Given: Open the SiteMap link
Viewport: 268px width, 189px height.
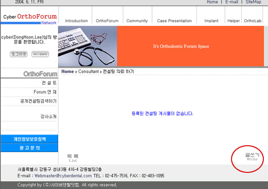Looking at the screenshot, I should click(253, 2).
